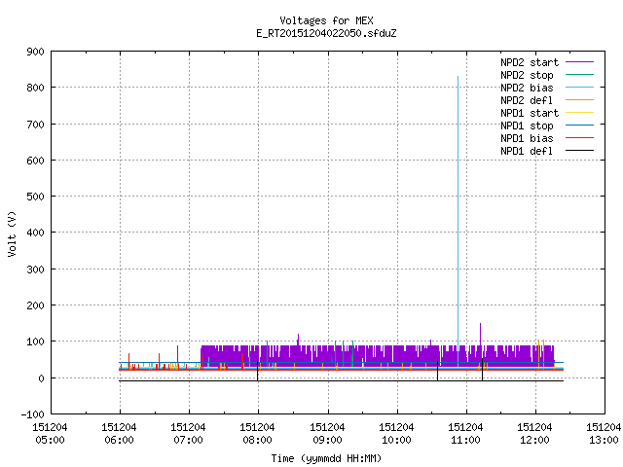Click the -100 y-axis tick label

[x=32, y=414]
